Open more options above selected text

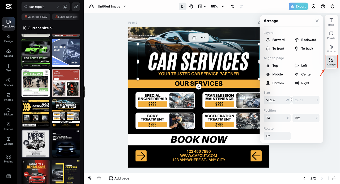tap(203, 37)
